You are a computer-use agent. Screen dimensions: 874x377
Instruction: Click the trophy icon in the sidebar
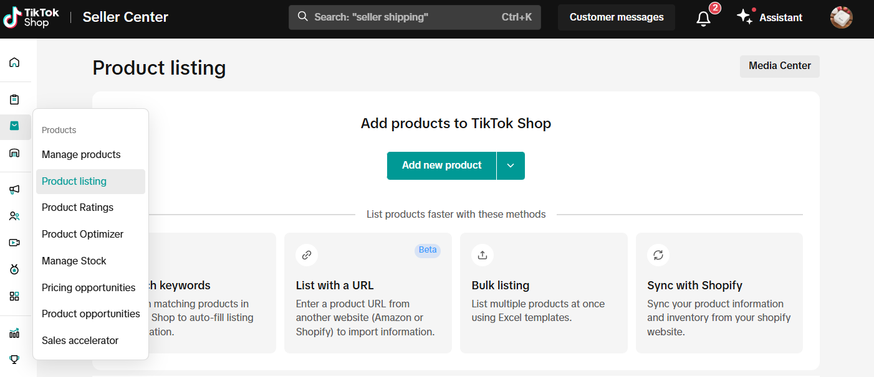click(x=14, y=360)
